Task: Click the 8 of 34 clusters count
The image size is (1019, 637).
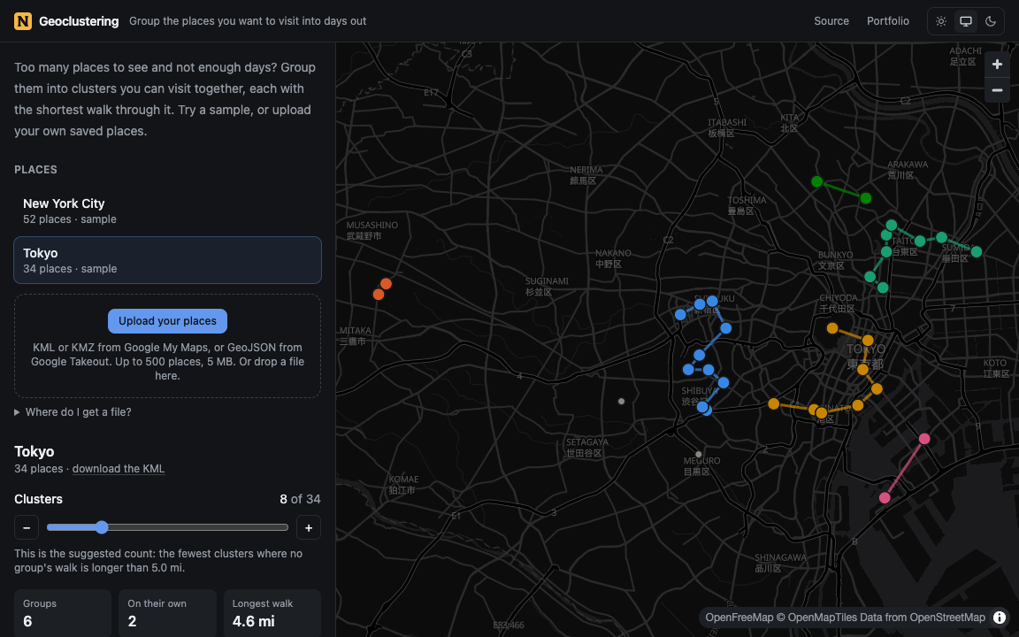Action: pyautogui.click(x=300, y=499)
